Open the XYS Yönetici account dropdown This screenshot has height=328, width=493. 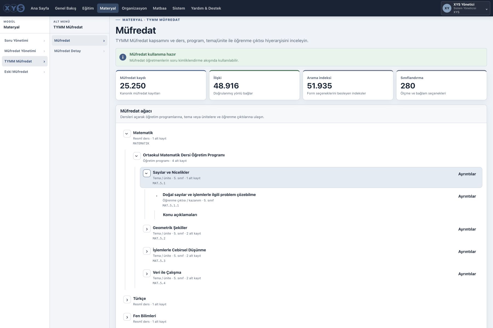pos(465,8)
